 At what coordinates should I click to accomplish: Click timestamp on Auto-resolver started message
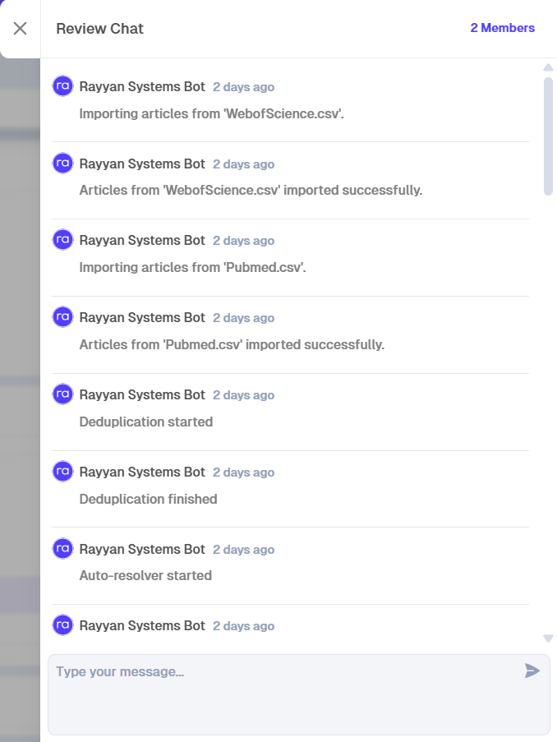click(x=243, y=550)
